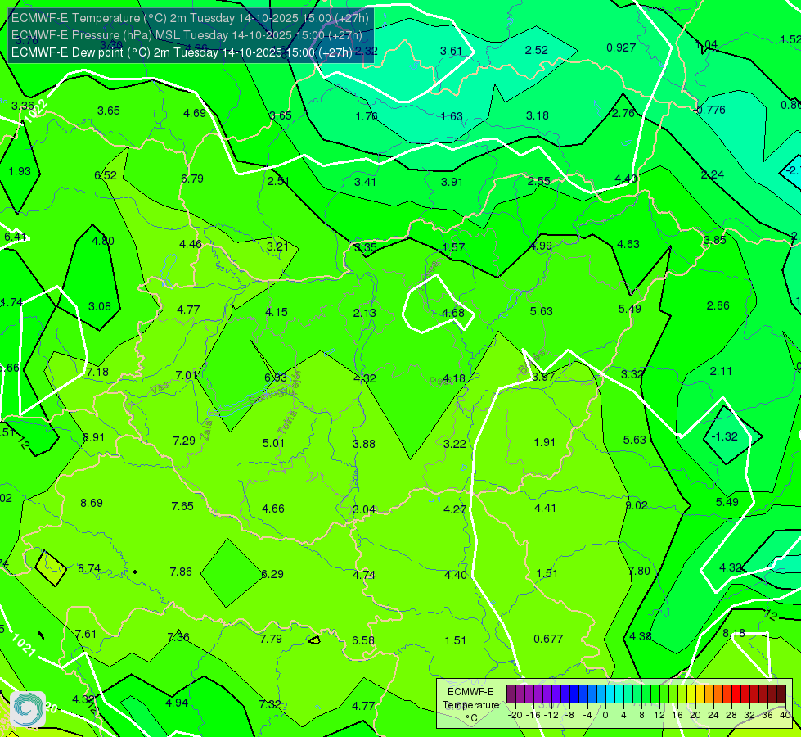Image resolution: width=801 pixels, height=737 pixels.
Task: Click the dew point value '7.65'
Action: [x=182, y=506]
